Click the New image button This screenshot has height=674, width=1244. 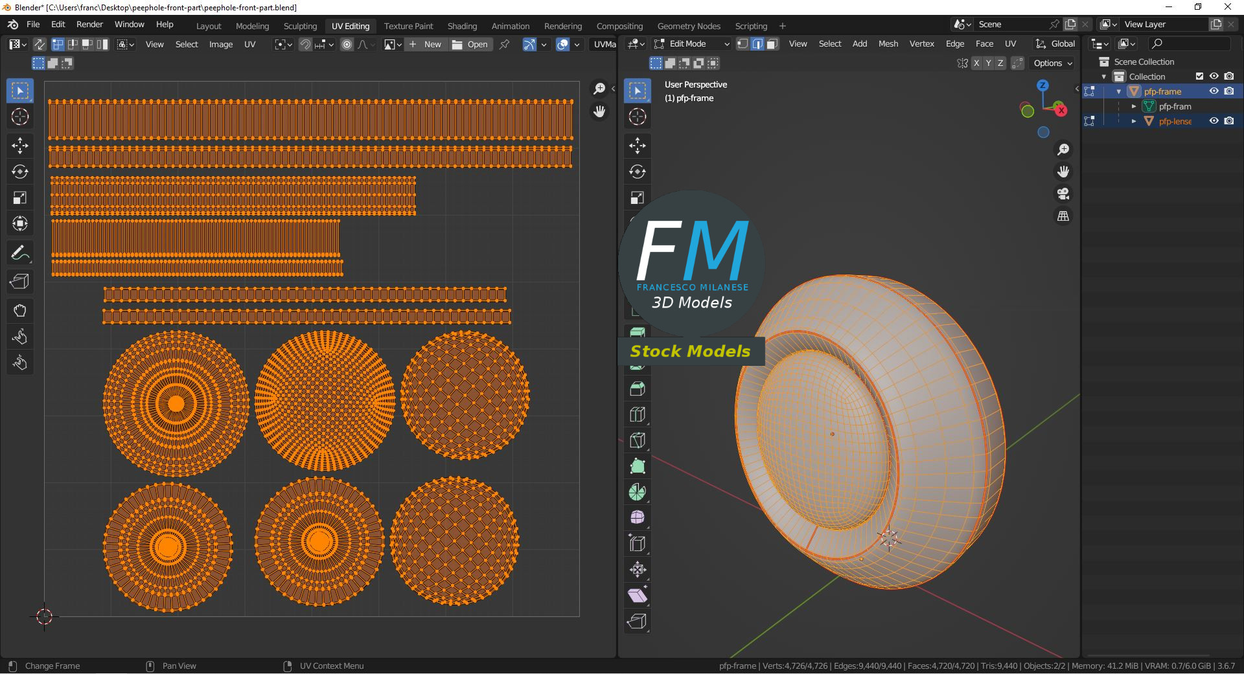[426, 44]
